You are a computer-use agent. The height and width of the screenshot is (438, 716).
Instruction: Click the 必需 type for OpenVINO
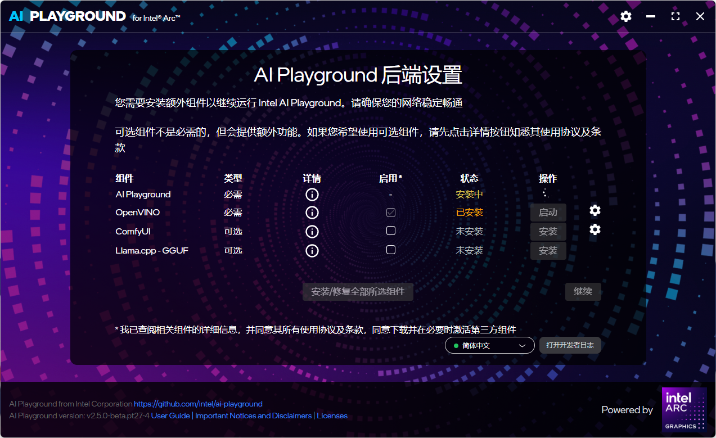(233, 213)
